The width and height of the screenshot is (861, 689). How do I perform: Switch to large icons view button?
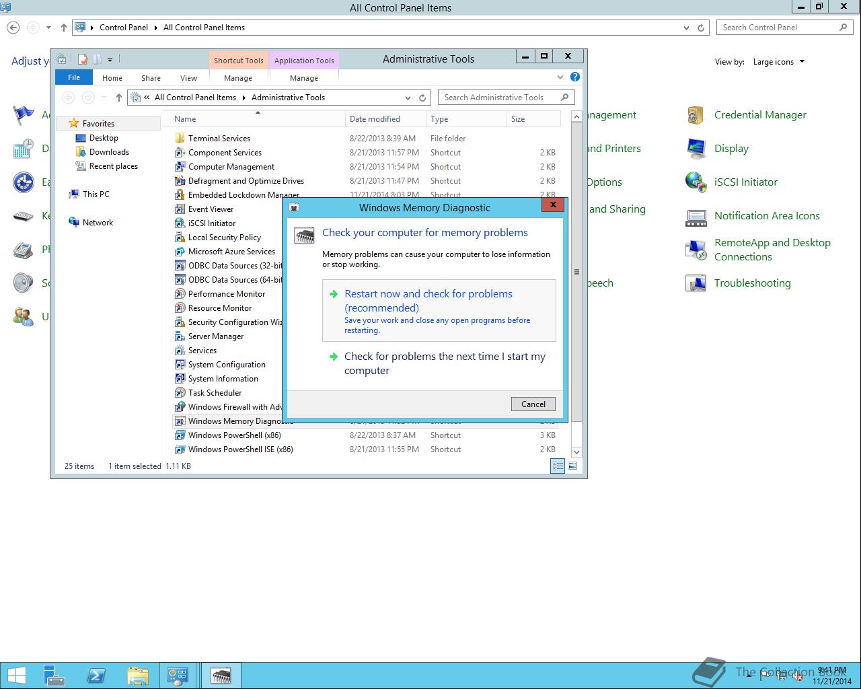[572, 466]
